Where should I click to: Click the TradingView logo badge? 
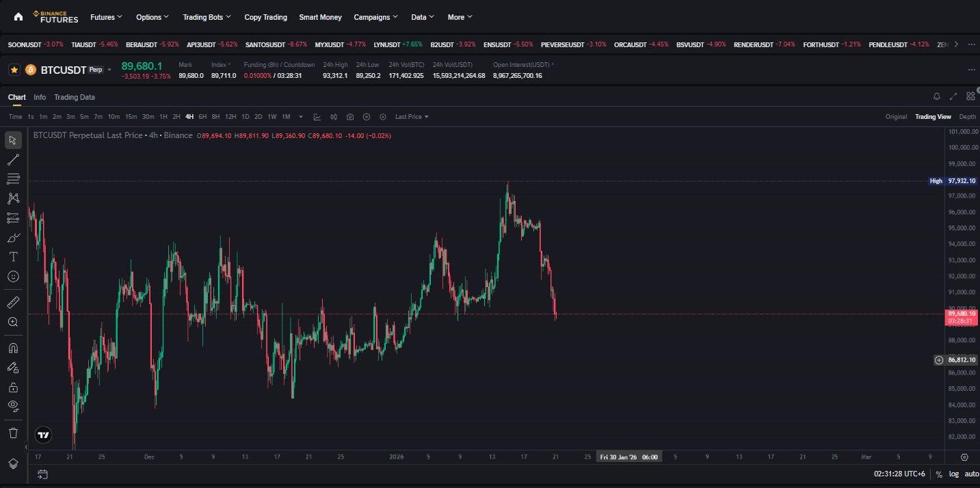(43, 435)
